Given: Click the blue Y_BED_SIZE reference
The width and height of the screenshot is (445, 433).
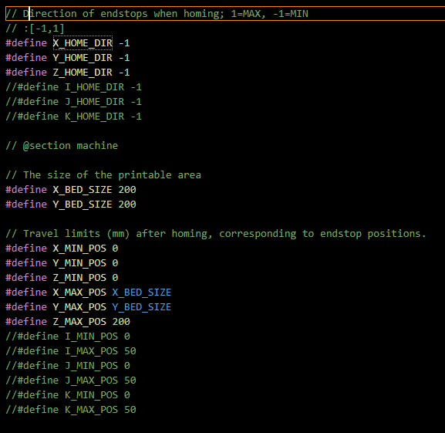Looking at the screenshot, I should point(142,307).
